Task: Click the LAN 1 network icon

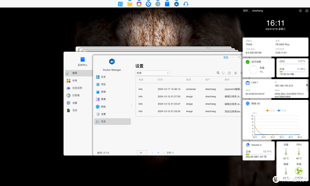Action: pos(247,83)
